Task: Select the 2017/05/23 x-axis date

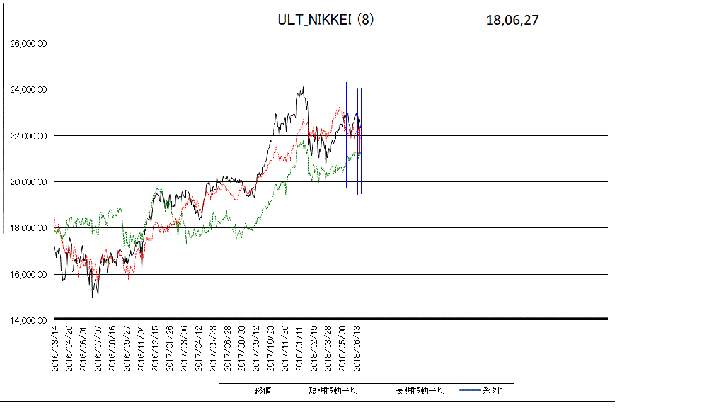Action: pyautogui.click(x=213, y=348)
